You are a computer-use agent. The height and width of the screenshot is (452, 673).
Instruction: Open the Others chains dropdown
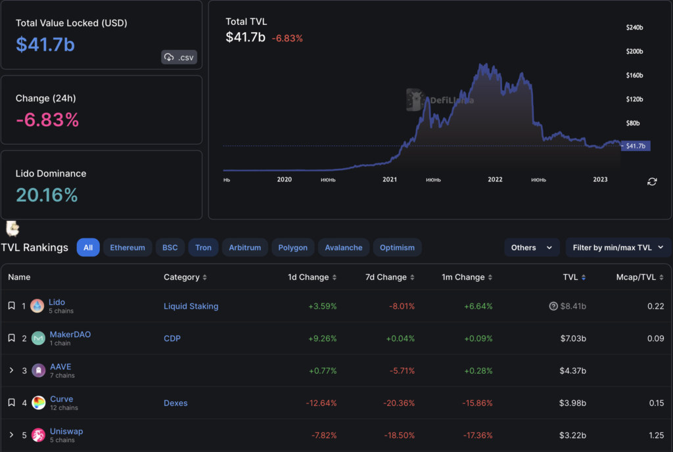click(x=532, y=248)
